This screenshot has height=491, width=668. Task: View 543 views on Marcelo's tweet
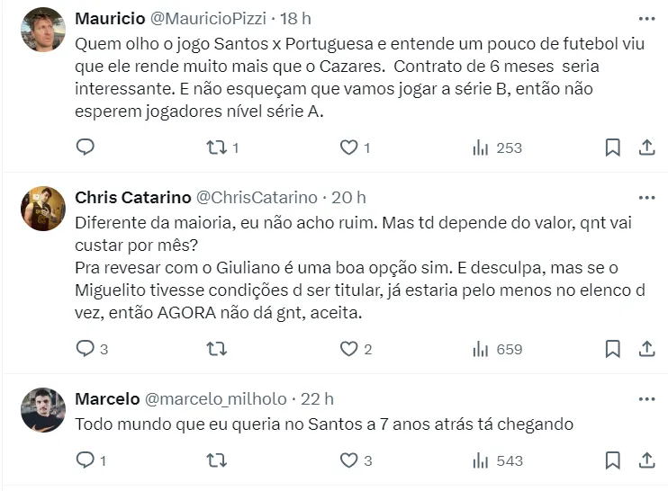(x=497, y=460)
